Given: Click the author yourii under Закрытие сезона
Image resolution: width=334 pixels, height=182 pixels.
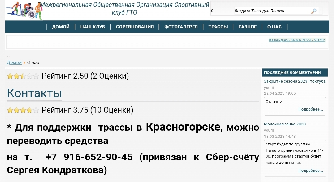Looking at the screenshot, I should click(269, 88).
